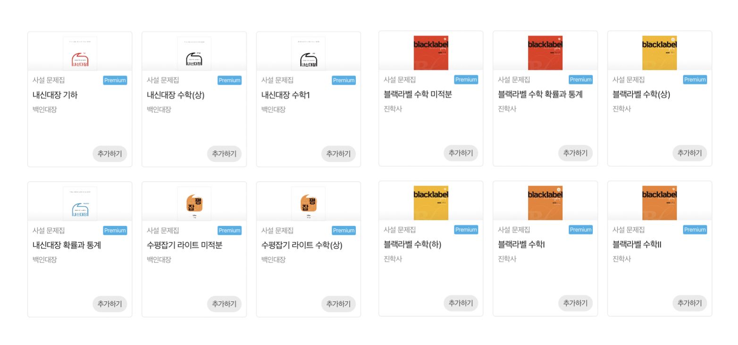Select title text 블랙라벨 수학 미적분
Viewport: 738px width, 345px height.
(x=418, y=94)
